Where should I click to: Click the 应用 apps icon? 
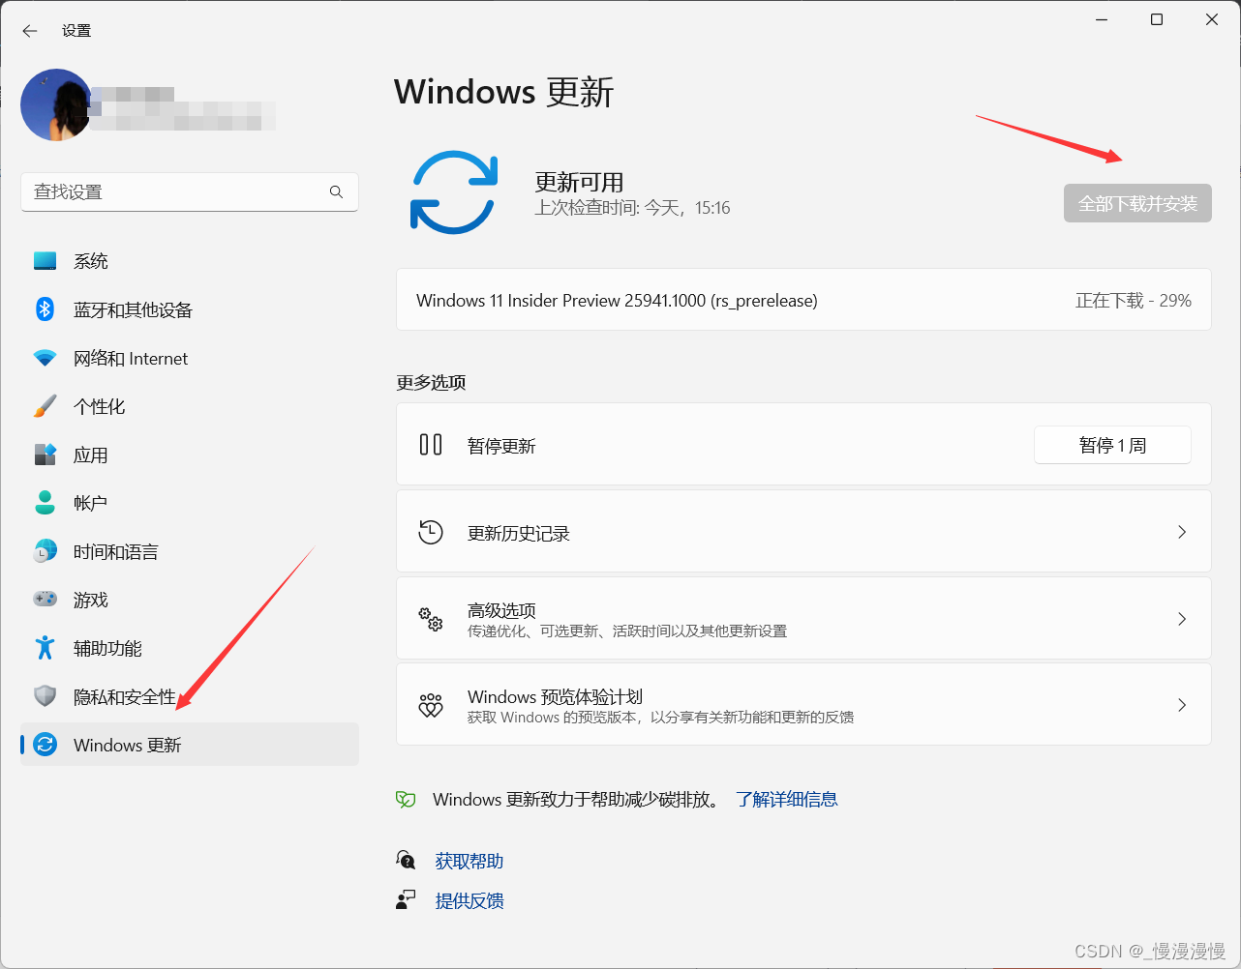[x=45, y=455]
